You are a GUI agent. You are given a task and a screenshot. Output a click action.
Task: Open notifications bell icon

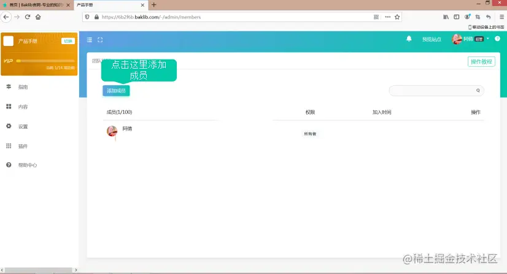coord(409,39)
